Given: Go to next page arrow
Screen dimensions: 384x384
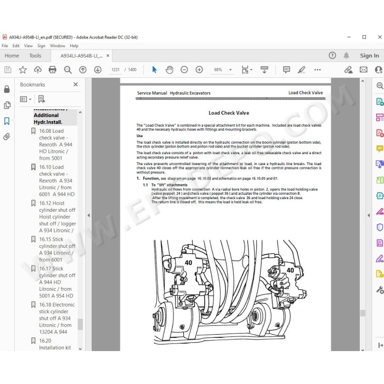Looking at the screenshot, I should pyautogui.click(x=98, y=70).
